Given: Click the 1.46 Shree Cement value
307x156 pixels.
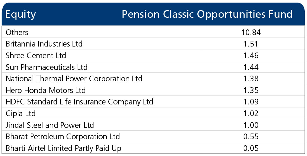Looking at the screenshot, I should 251,55.
